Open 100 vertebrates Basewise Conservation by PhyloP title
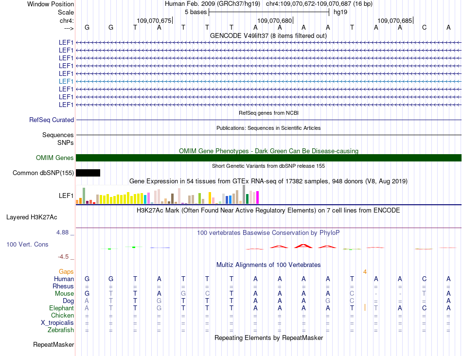 268,233
